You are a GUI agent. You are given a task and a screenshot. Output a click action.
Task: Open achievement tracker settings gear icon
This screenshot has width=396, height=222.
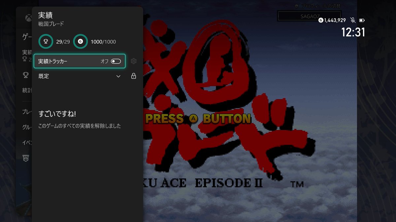pyautogui.click(x=134, y=61)
